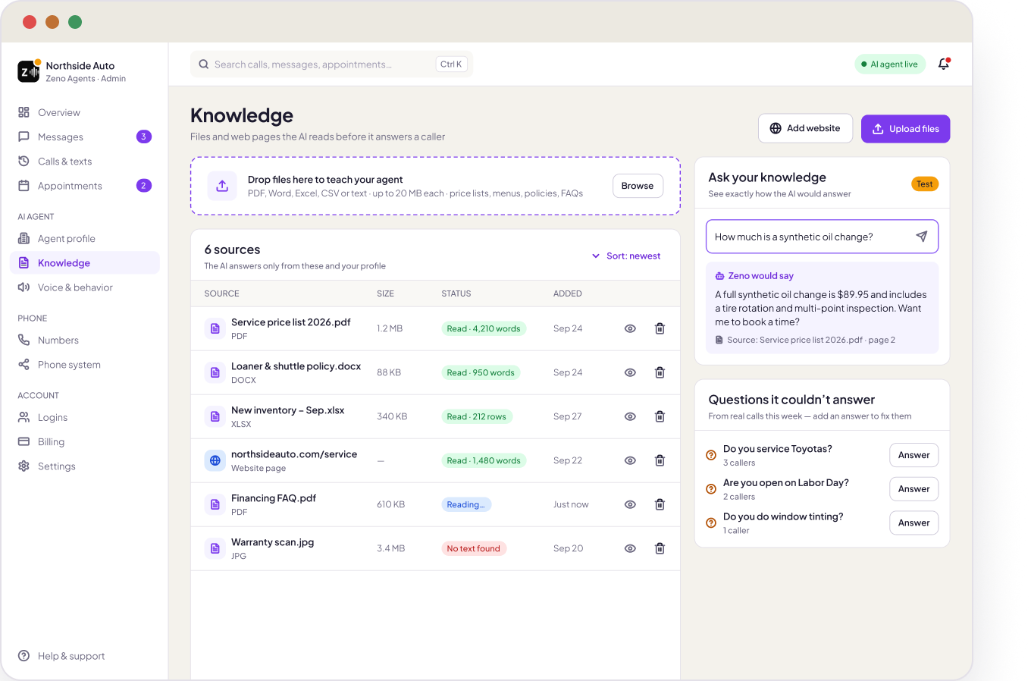Click the upload icon in the drop zone
The height and width of the screenshot is (681, 1031).
(222, 186)
